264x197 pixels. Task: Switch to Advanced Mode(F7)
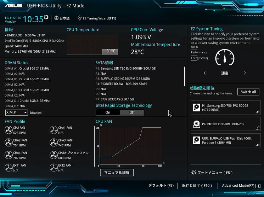[238, 186]
